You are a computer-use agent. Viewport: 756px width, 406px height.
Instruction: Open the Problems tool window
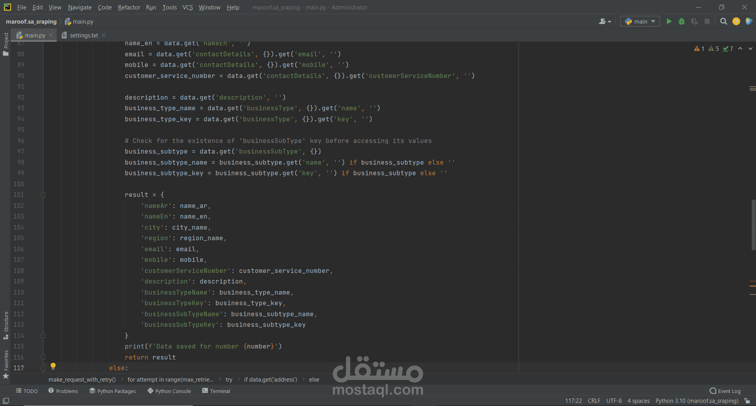[x=63, y=391]
